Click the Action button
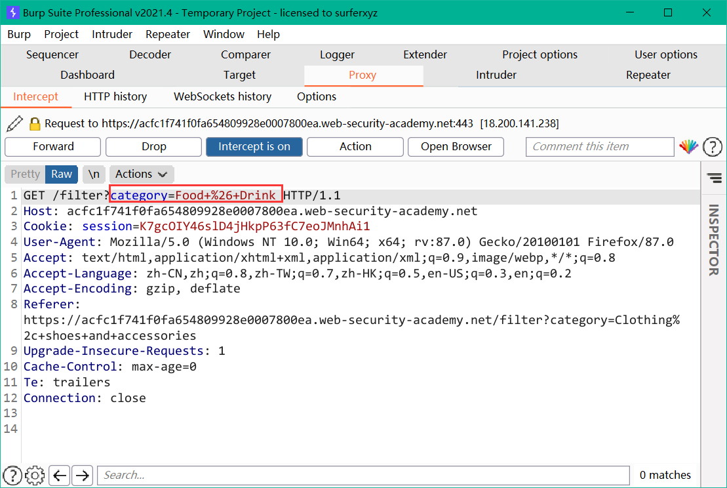This screenshot has width=727, height=488. [x=355, y=146]
